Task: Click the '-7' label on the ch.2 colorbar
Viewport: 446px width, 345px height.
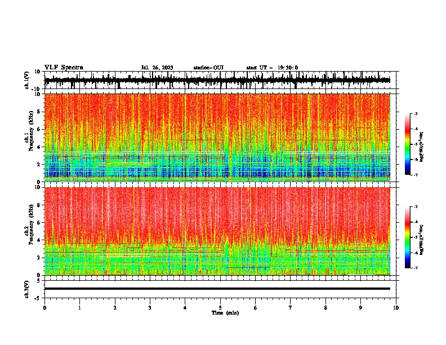Action: pyautogui.click(x=416, y=268)
